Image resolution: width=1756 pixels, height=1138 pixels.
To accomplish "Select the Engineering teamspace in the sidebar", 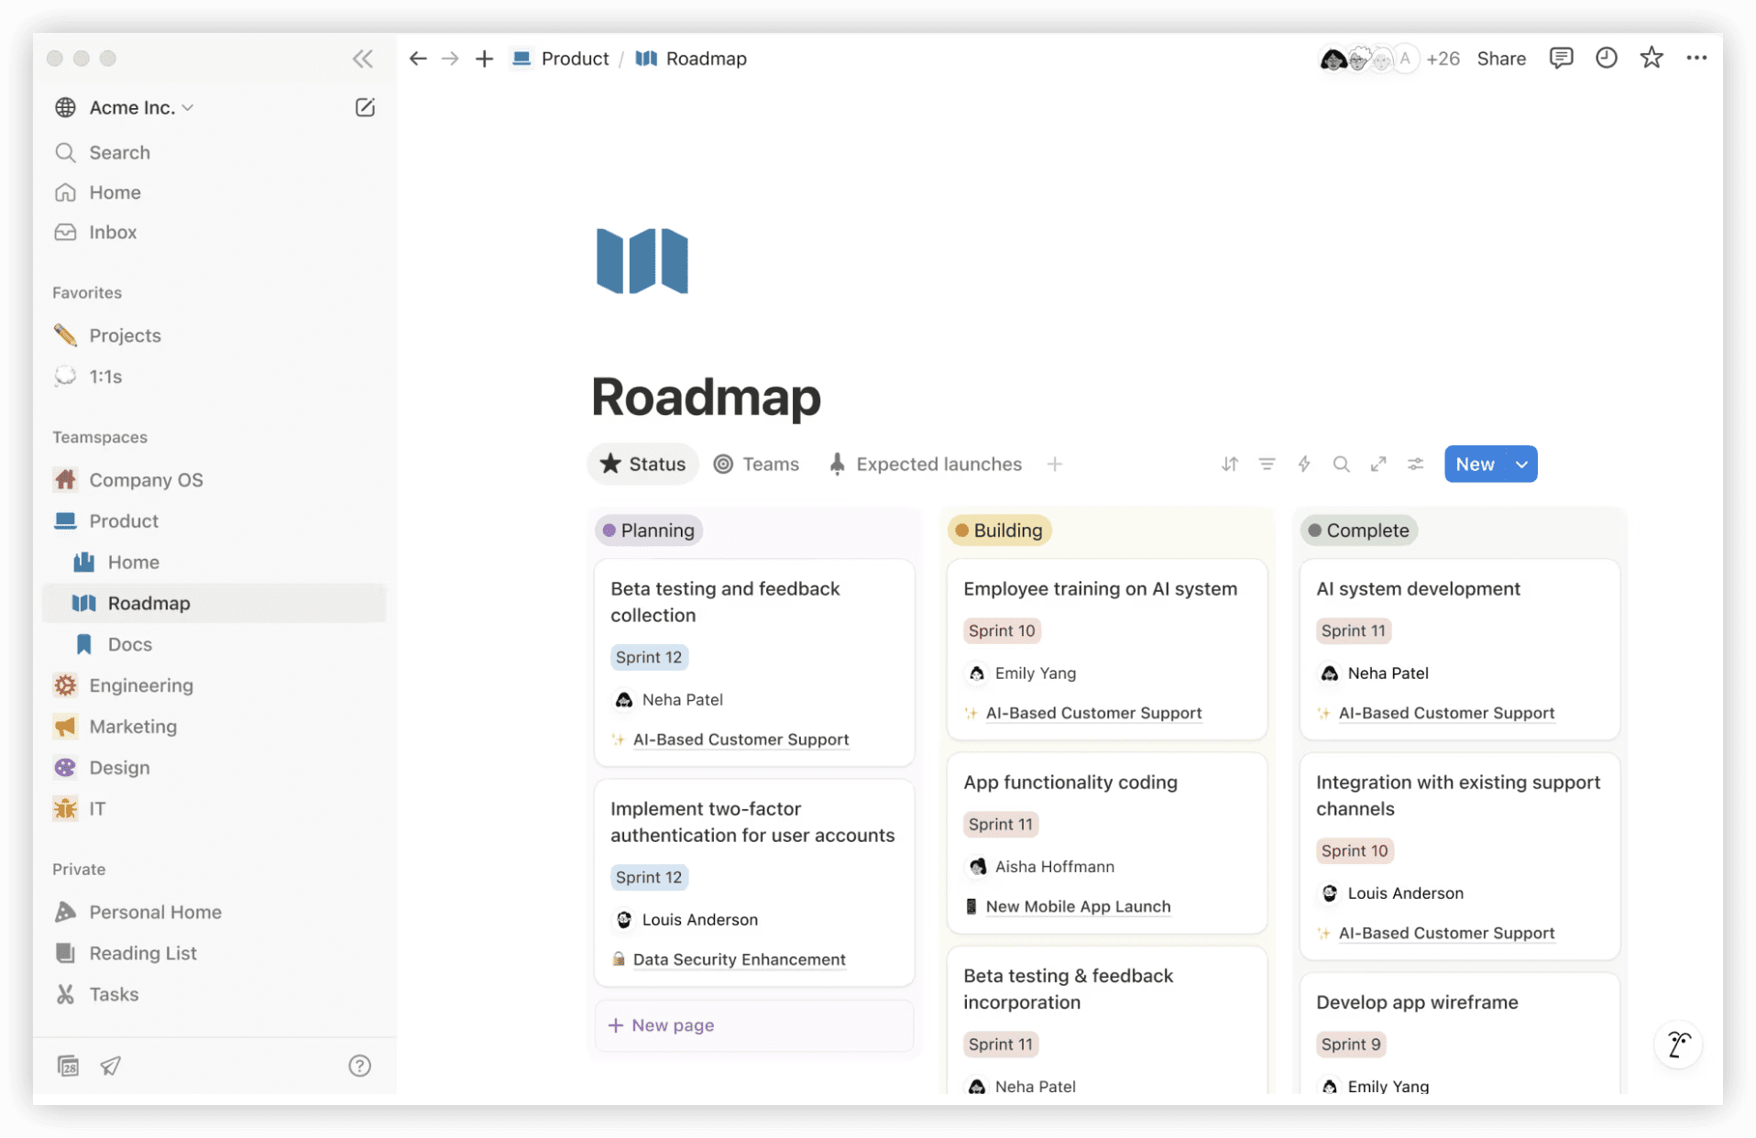I will point(139,684).
